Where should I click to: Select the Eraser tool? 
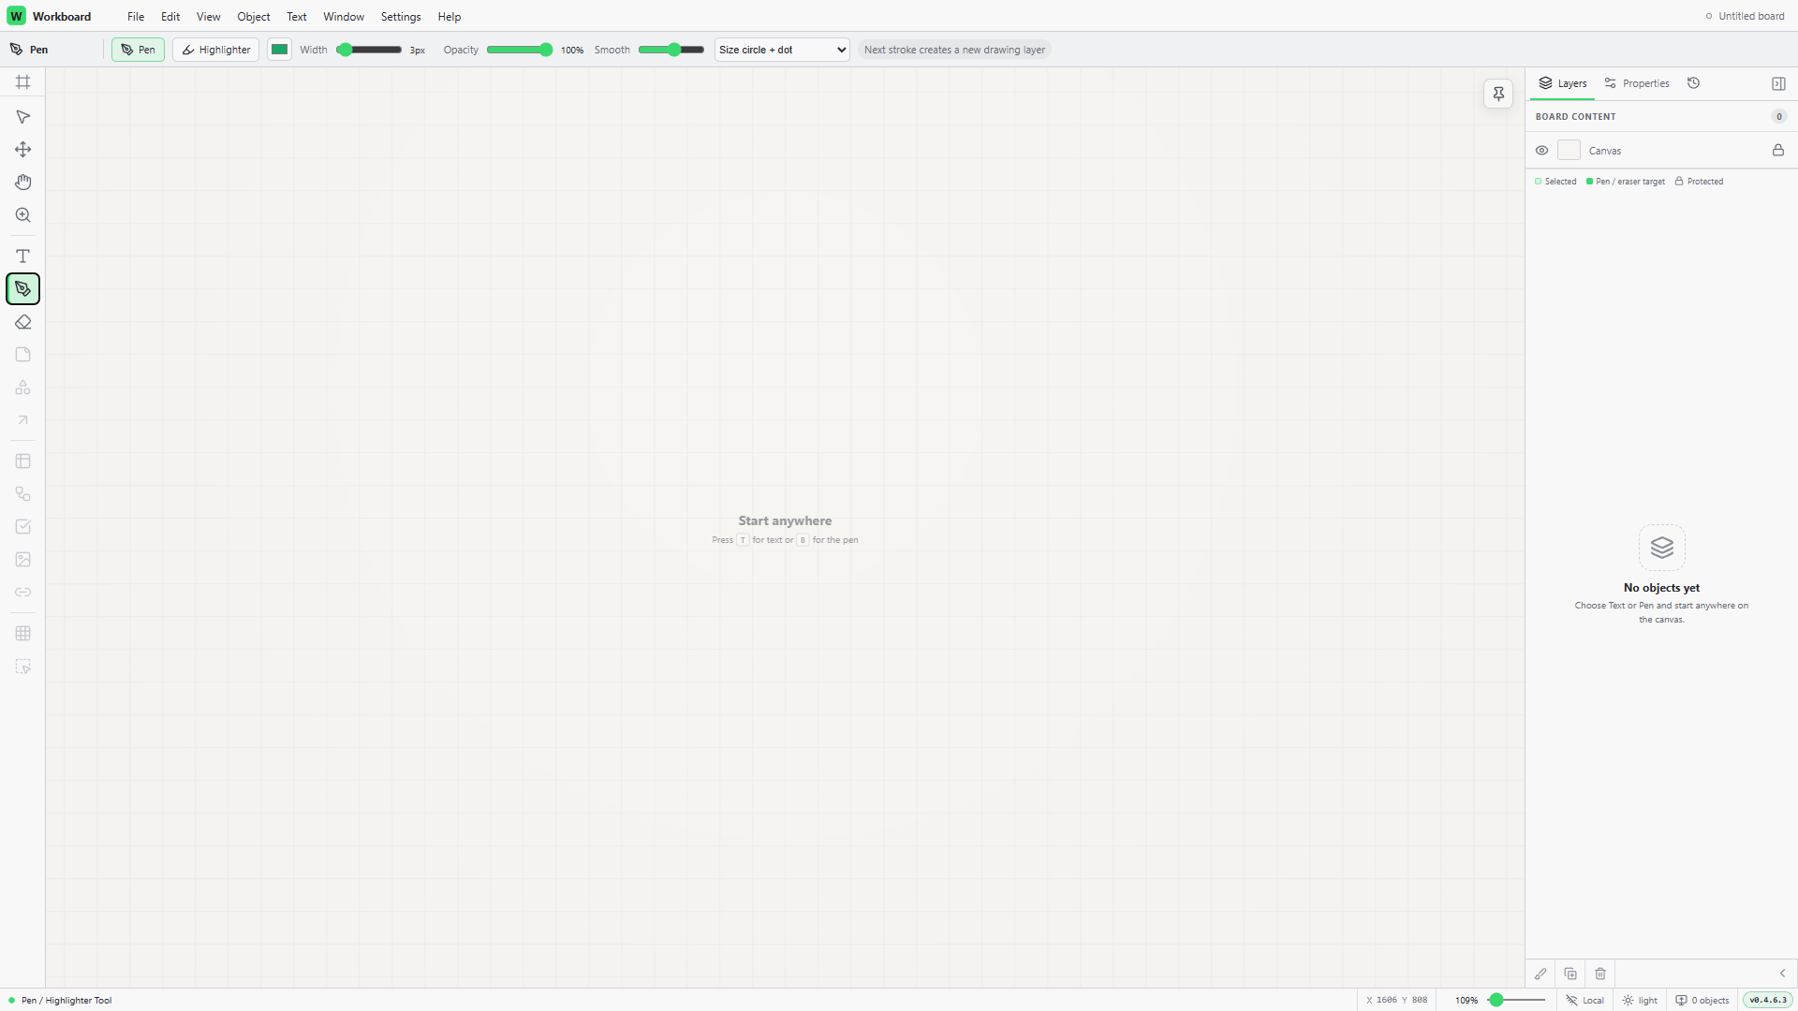(23, 322)
